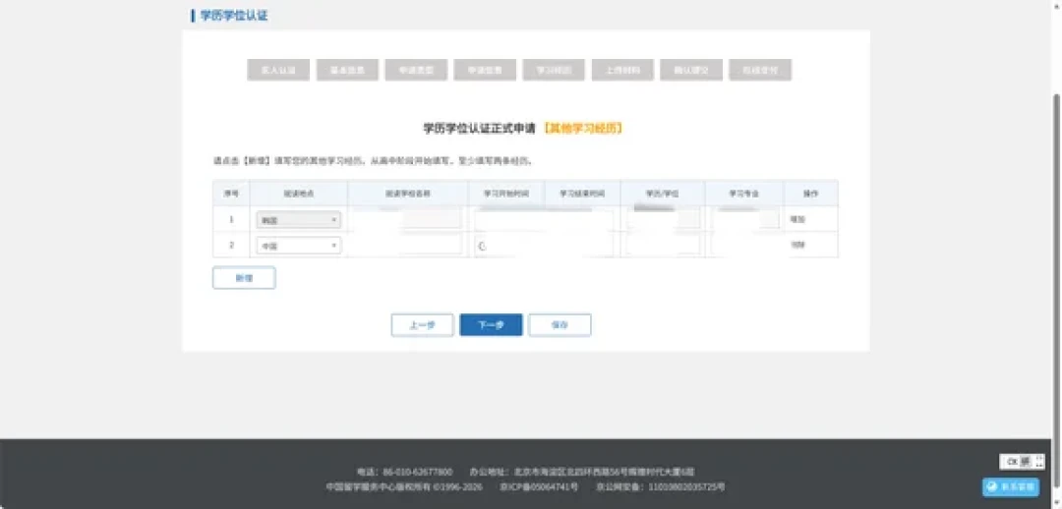Click the study start time field in row 2
Viewport: 1062px width, 509px height.
coord(506,245)
